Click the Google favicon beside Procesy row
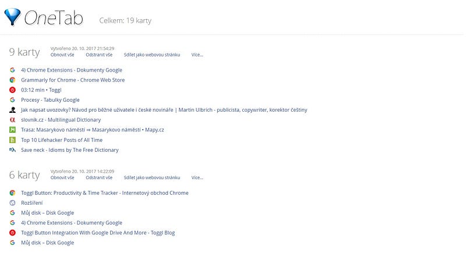 click(x=12, y=99)
